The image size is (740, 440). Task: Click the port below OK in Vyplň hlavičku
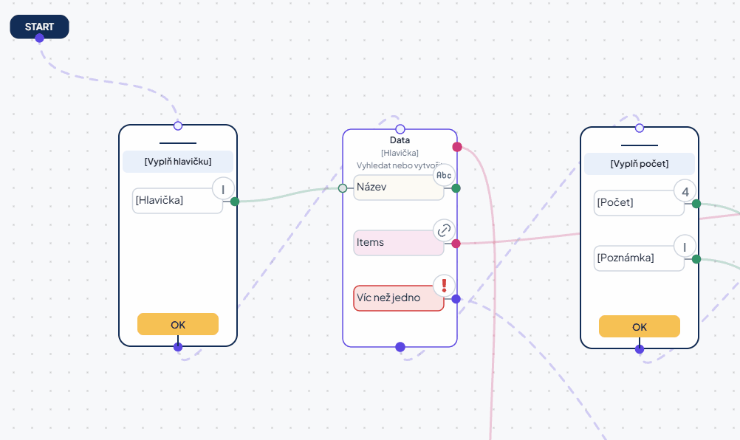tap(178, 347)
